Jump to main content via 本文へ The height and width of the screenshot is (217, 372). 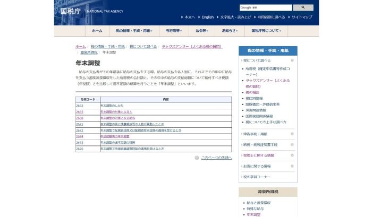(190, 17)
